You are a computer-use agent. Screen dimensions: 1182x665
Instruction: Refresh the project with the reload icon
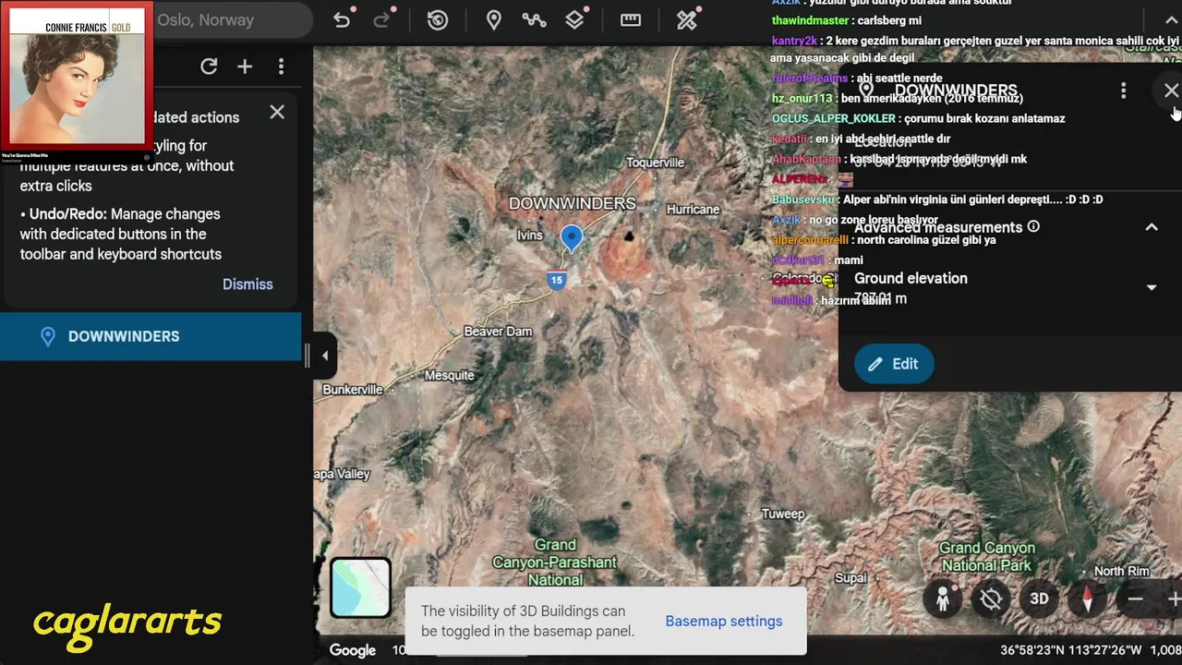click(209, 66)
